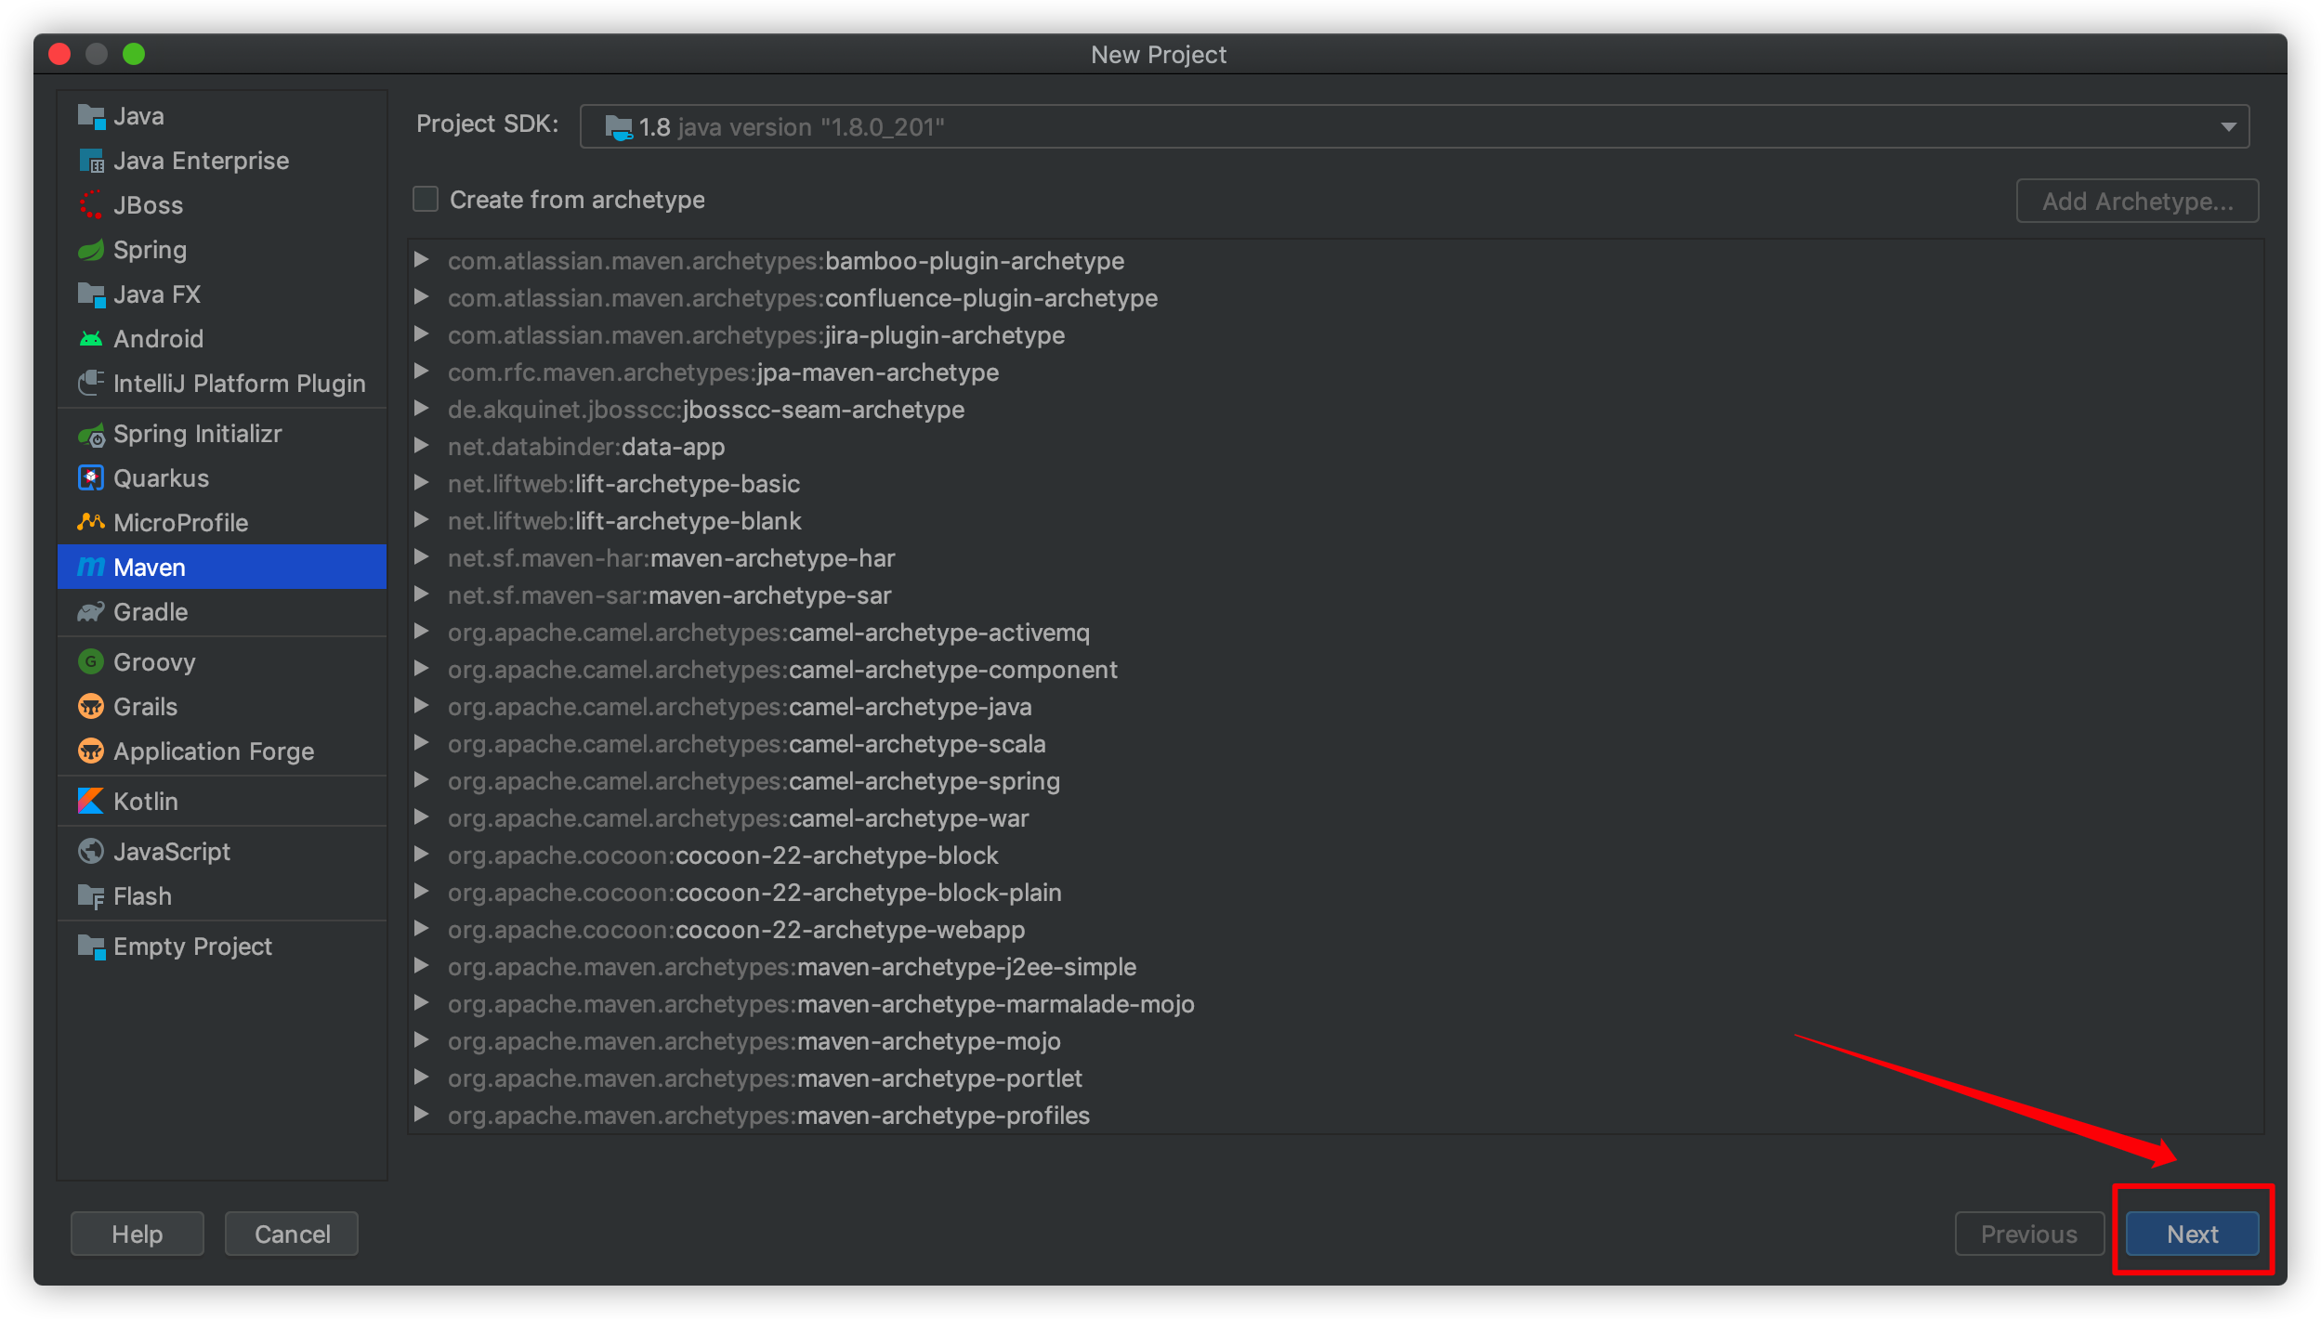The image size is (2321, 1319).
Task: Click the JBoss red dots icon
Action: pos(91,205)
